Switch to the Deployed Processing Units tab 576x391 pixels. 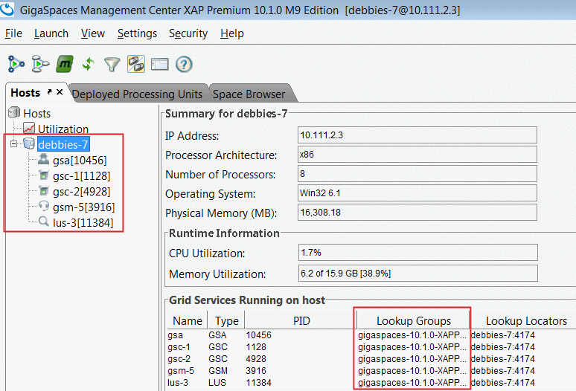point(137,94)
